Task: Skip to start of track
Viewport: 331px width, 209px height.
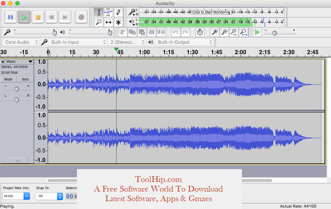Action: point(51,17)
